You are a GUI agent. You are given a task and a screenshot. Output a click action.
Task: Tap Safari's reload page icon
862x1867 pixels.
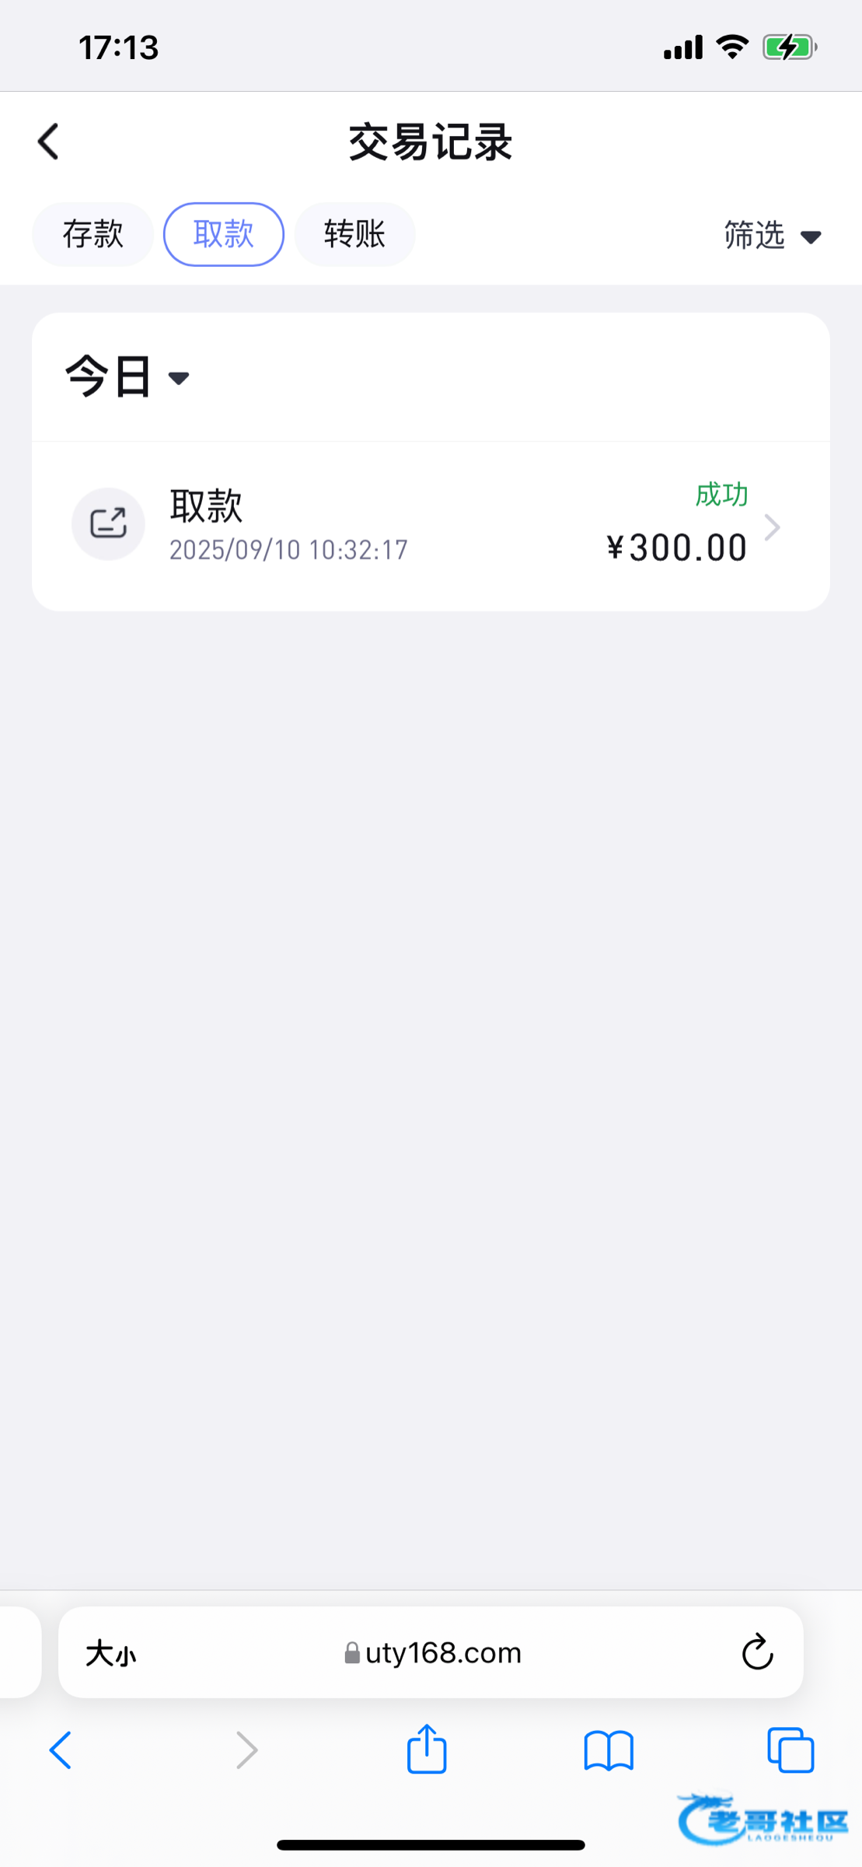tap(756, 1652)
